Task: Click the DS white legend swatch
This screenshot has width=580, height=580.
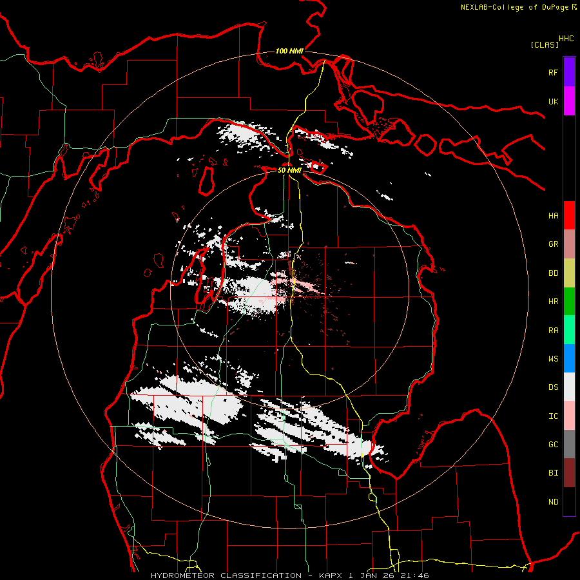Action: point(569,387)
